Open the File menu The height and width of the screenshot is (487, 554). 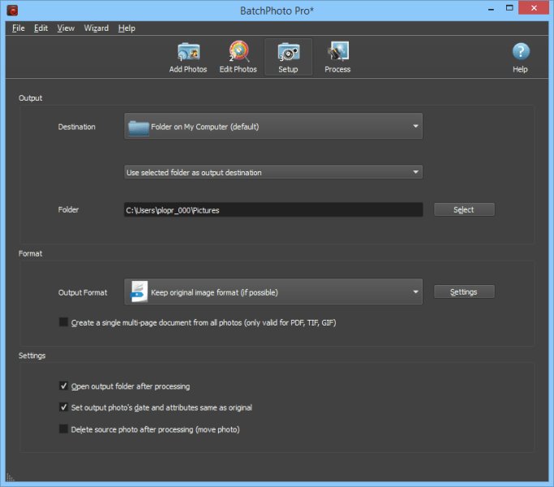coord(19,28)
